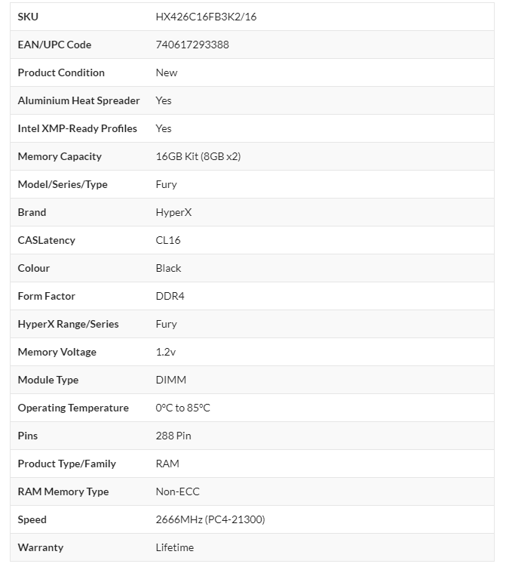
Task: Click the DIMM module type value
Action: pos(170,380)
